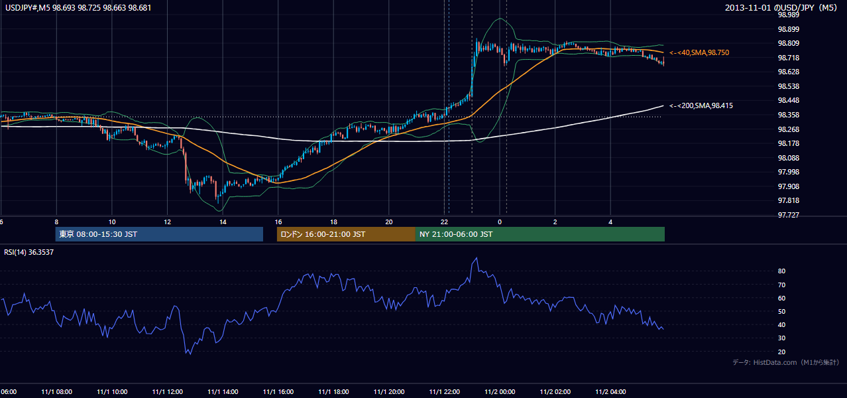
Task: Click the 98.718 price axis label
Action: (787, 58)
